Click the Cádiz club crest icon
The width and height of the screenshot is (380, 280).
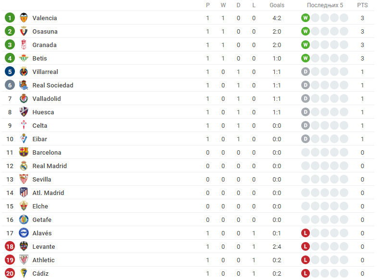24,274
